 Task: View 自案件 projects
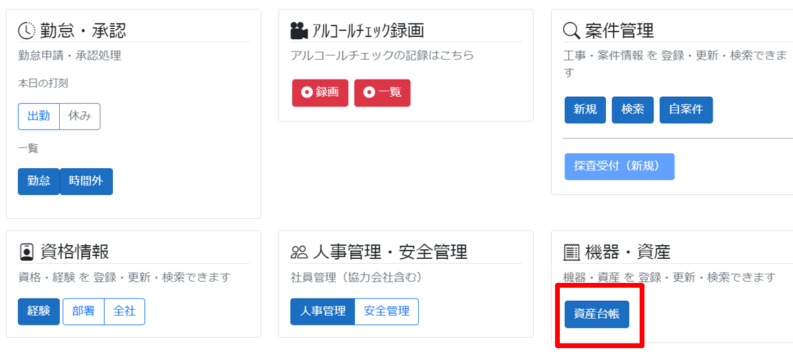pos(686,110)
